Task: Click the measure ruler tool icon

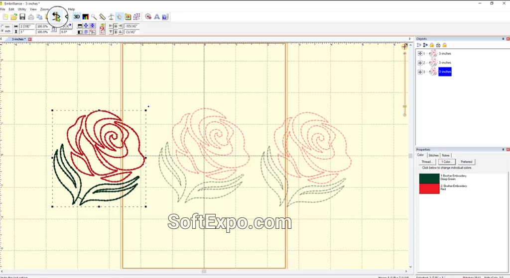Action: point(102,17)
